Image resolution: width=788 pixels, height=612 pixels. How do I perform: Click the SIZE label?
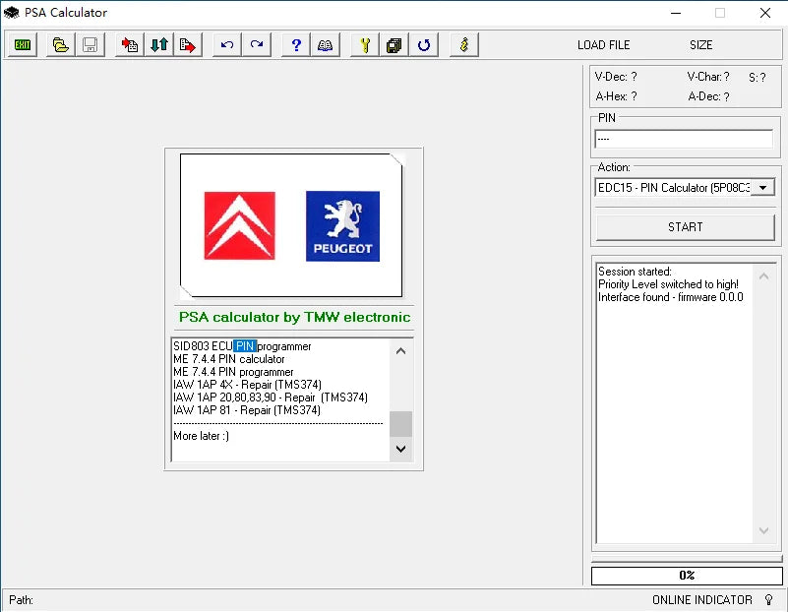click(701, 45)
